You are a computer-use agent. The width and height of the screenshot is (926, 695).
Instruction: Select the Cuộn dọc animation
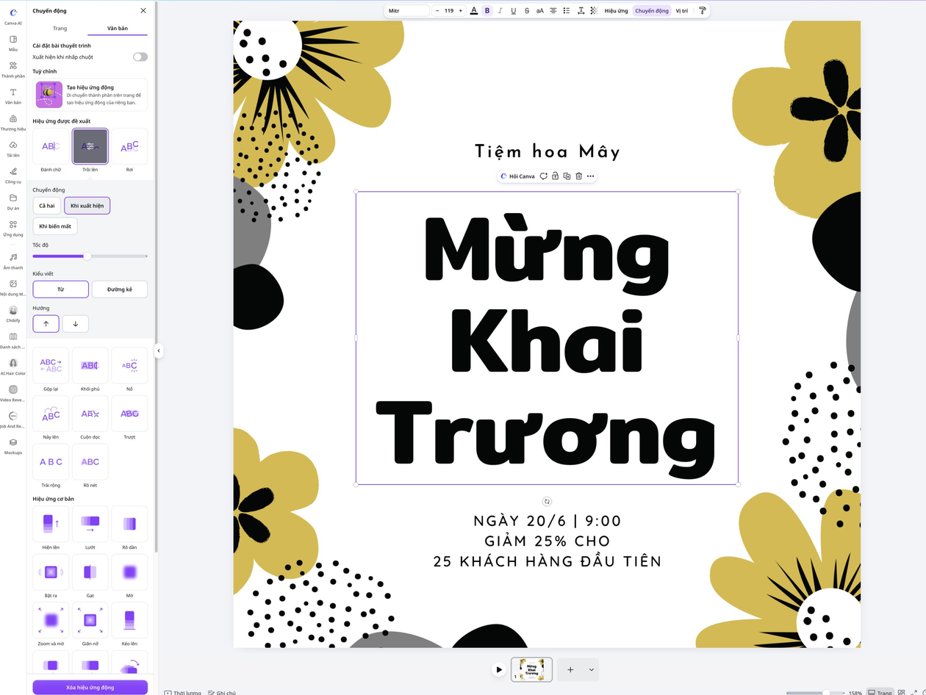click(90, 414)
